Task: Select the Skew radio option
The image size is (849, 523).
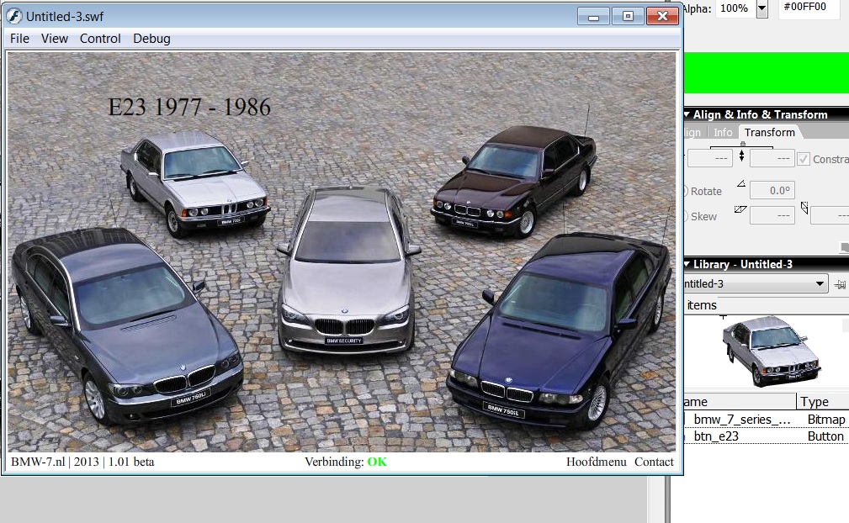Action: (699, 216)
